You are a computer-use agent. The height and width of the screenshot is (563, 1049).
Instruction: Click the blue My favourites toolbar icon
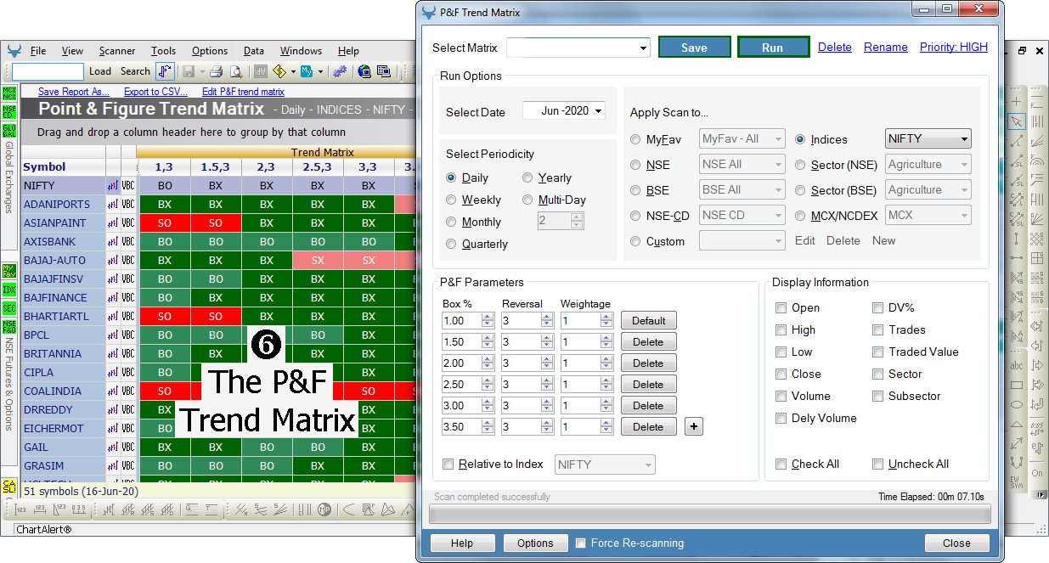[x=307, y=71]
